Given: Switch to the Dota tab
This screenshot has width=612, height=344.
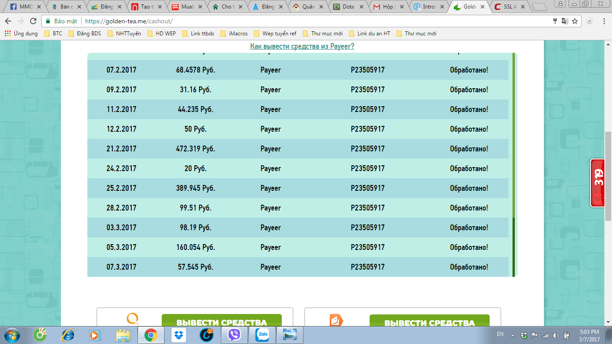Looking at the screenshot, I should pyautogui.click(x=348, y=7).
